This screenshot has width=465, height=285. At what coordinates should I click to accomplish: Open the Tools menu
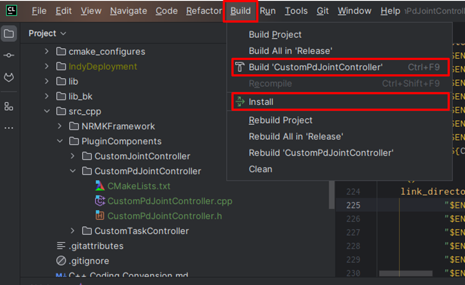296,11
